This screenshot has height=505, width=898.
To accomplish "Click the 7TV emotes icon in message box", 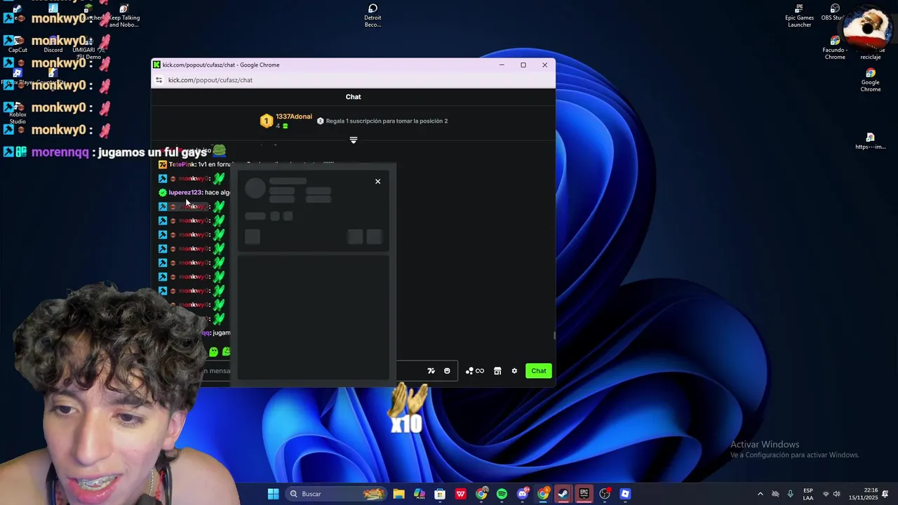I will (431, 371).
